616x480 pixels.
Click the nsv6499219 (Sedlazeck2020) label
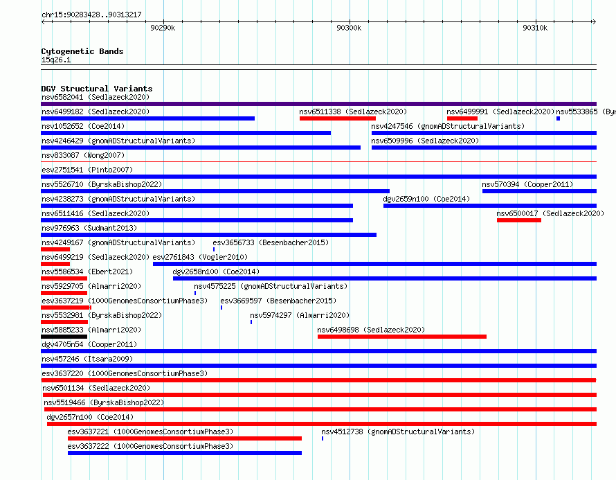tap(96, 257)
